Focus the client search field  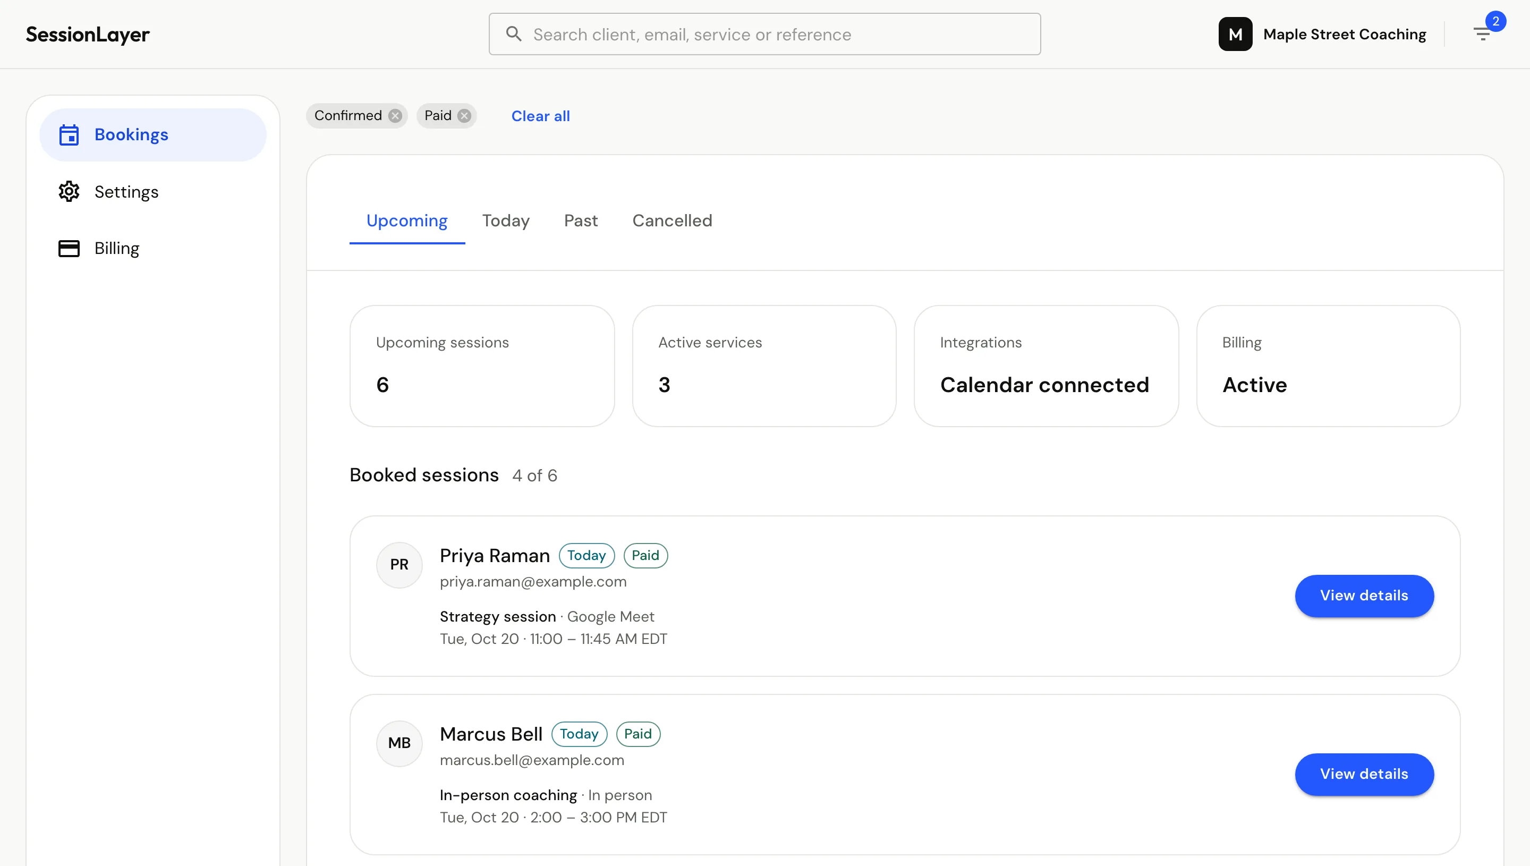[x=764, y=34]
